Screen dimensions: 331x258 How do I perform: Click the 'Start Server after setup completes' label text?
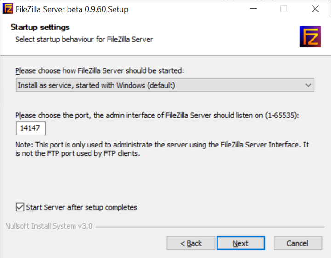coord(81,207)
